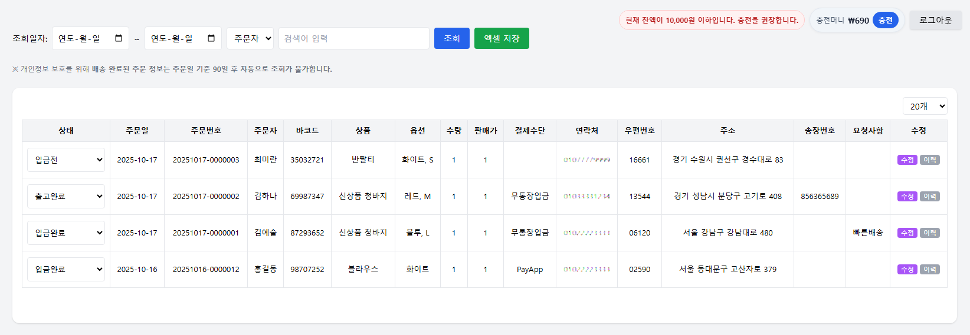Click PayApp payment method cell

tap(530, 270)
